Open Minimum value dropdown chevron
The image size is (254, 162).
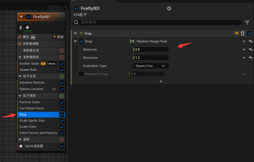(x=244, y=49)
